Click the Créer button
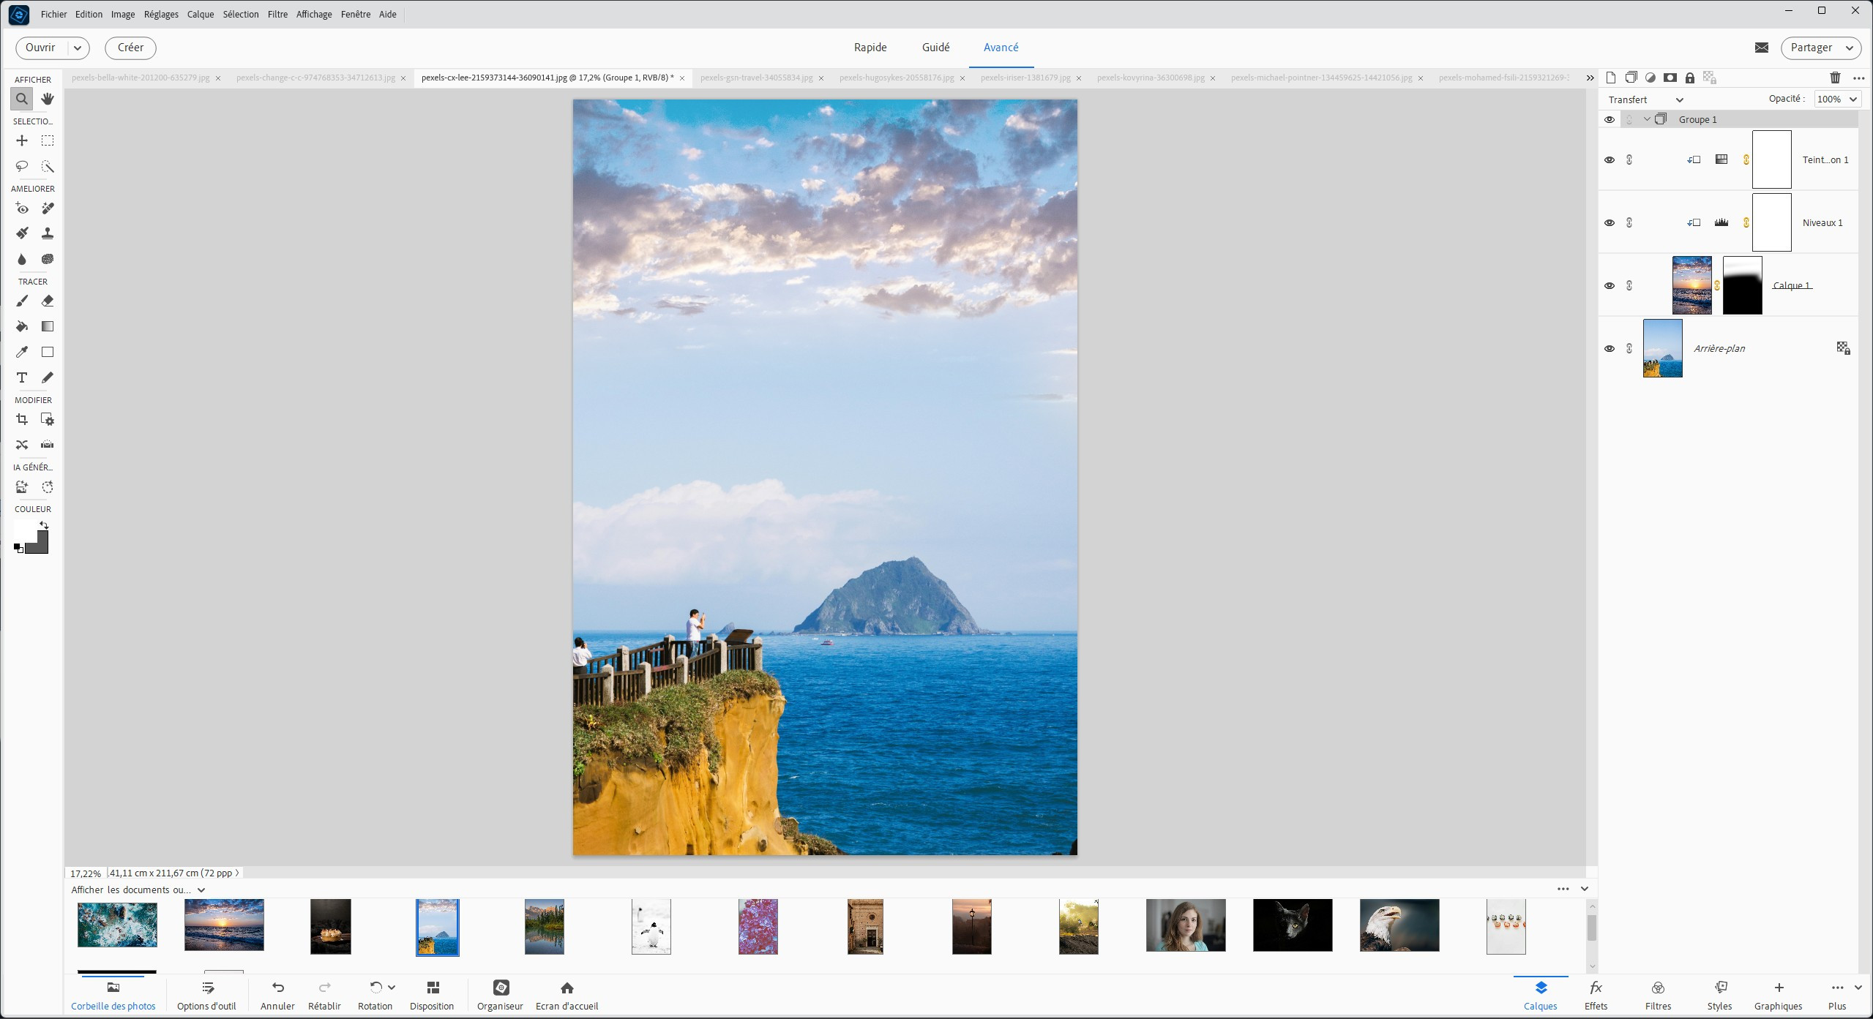Image resolution: width=1873 pixels, height=1019 pixels. point(130,48)
